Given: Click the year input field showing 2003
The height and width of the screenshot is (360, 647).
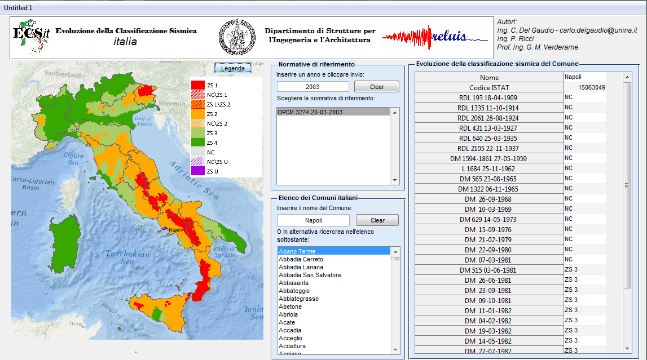Looking at the screenshot, I should pyautogui.click(x=313, y=87).
